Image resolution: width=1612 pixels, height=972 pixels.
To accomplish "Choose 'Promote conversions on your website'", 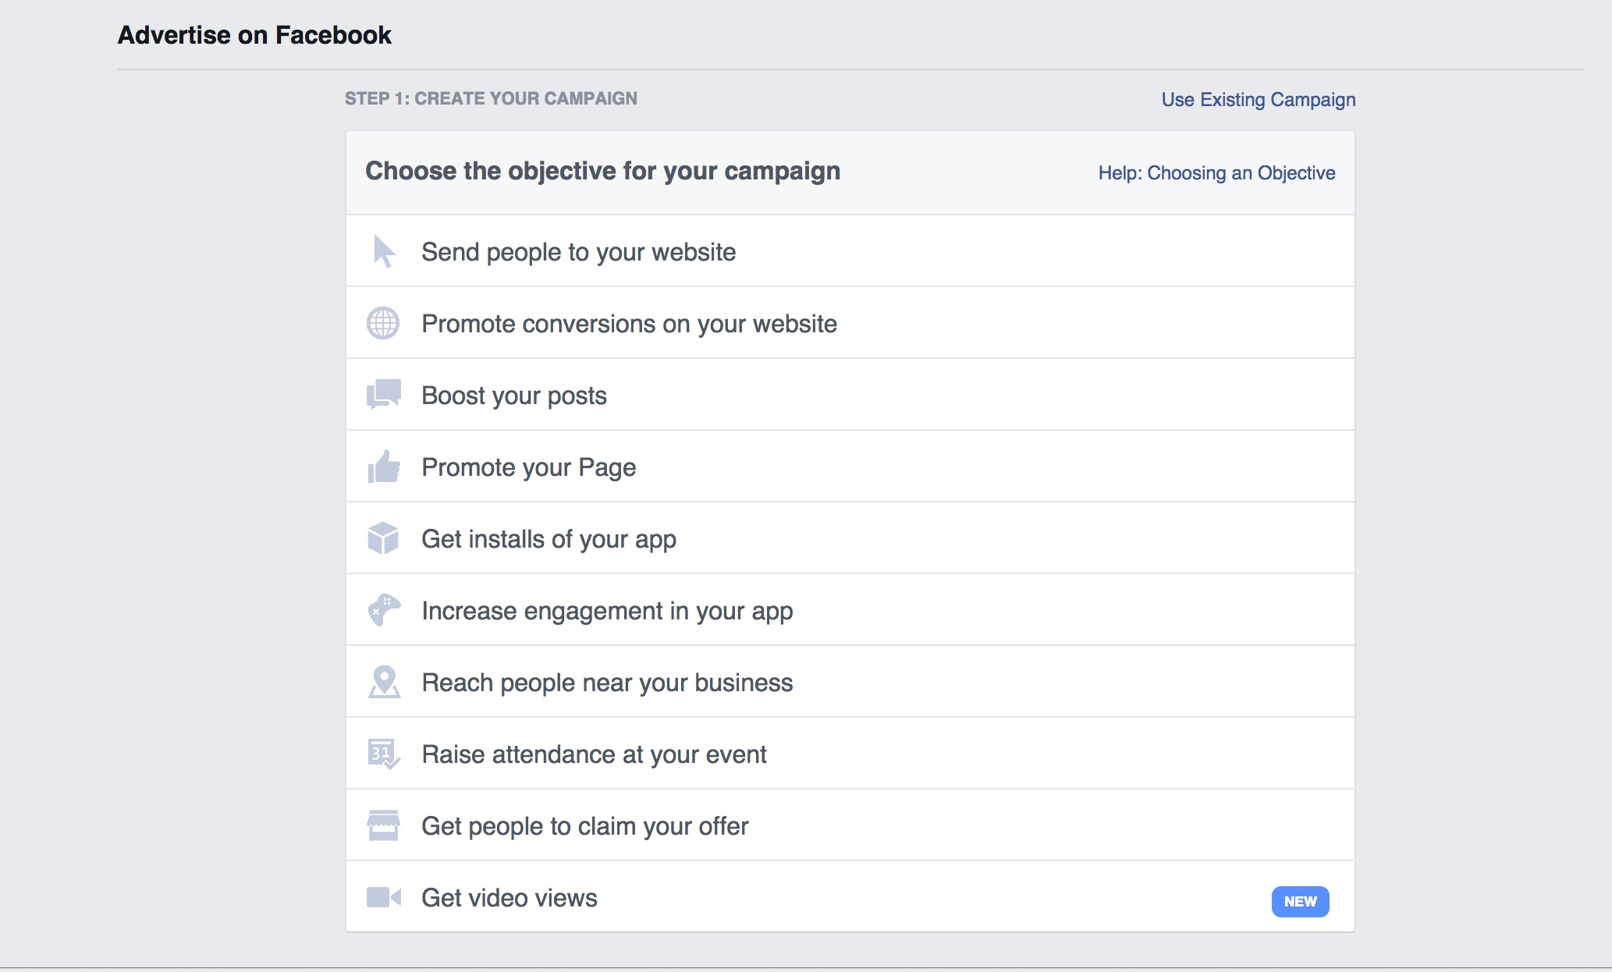I will 850,323.
